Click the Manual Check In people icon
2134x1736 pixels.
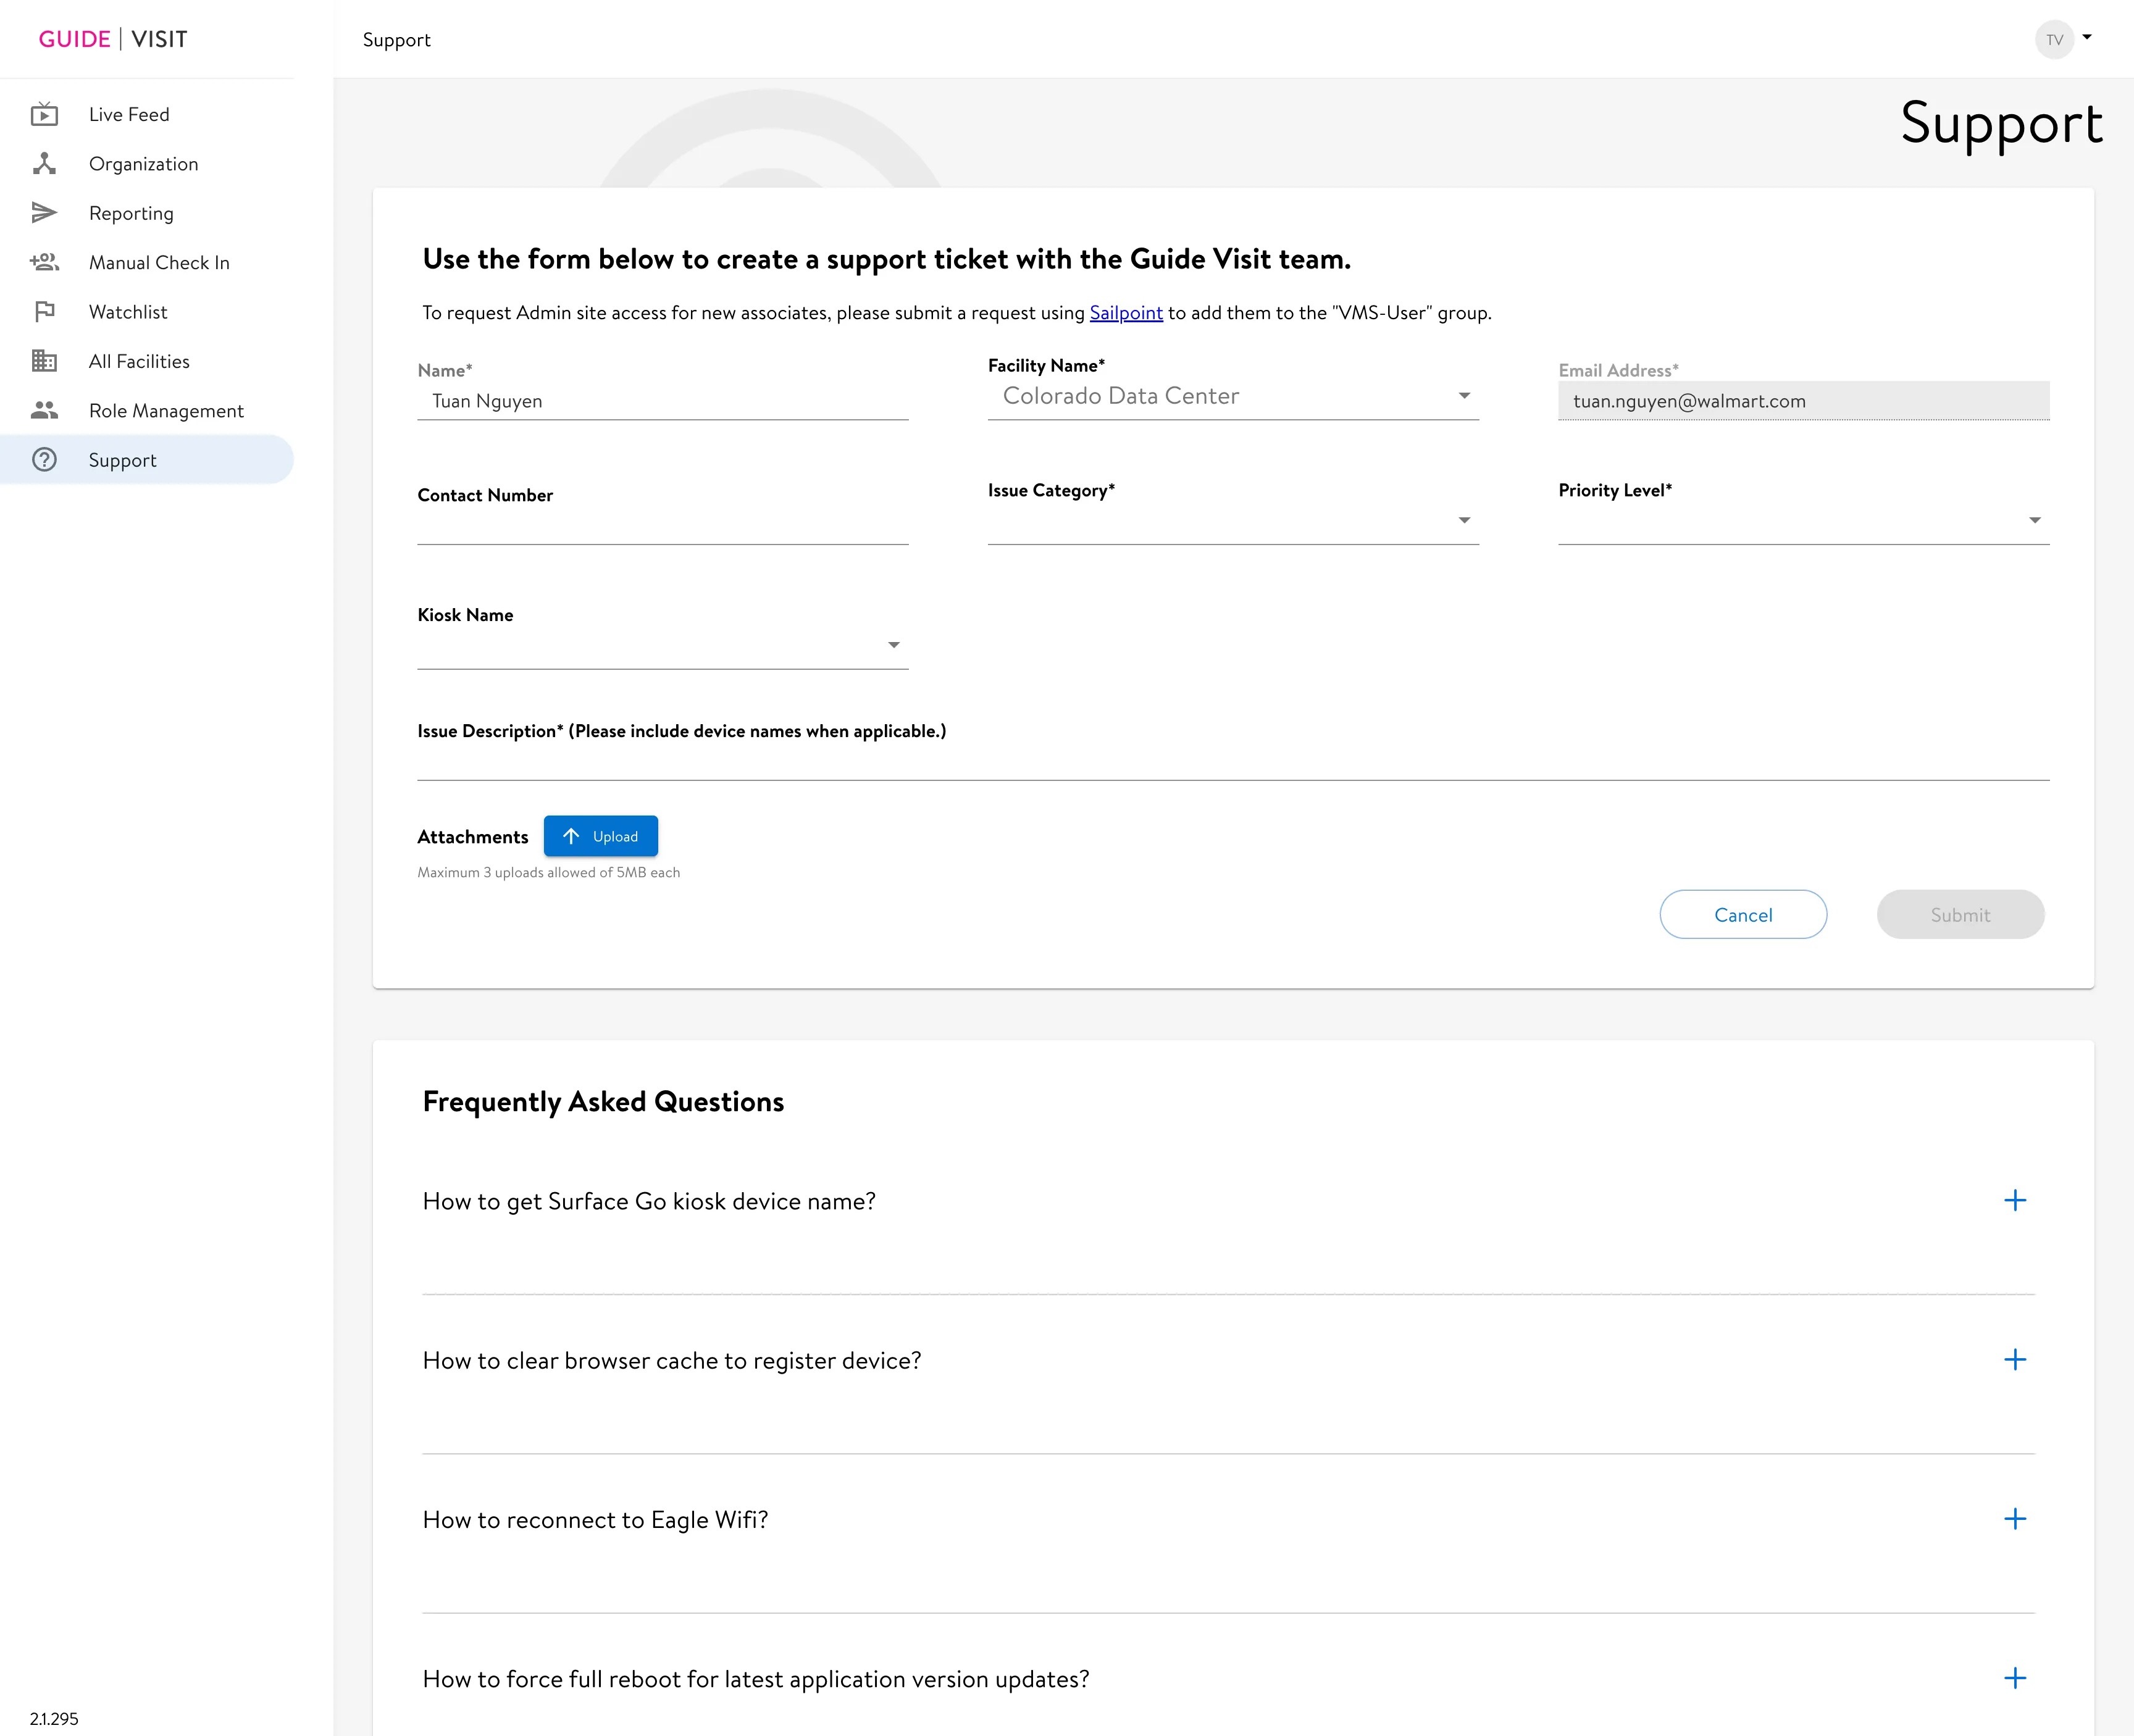tap(44, 262)
